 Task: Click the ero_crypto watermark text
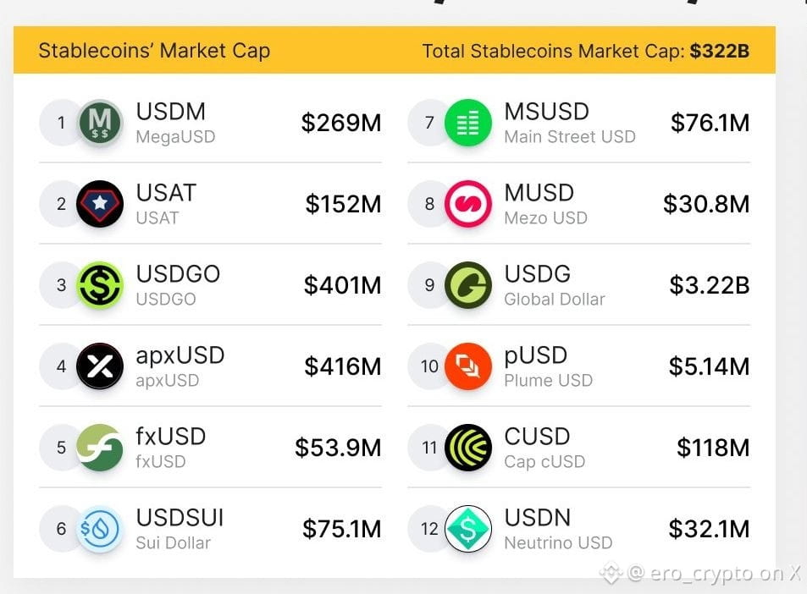click(x=715, y=573)
